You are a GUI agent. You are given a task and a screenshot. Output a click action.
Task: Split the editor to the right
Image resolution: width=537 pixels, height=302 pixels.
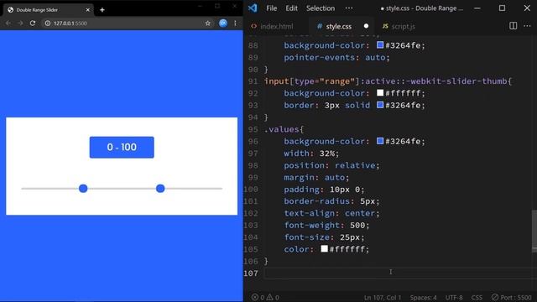point(513,26)
